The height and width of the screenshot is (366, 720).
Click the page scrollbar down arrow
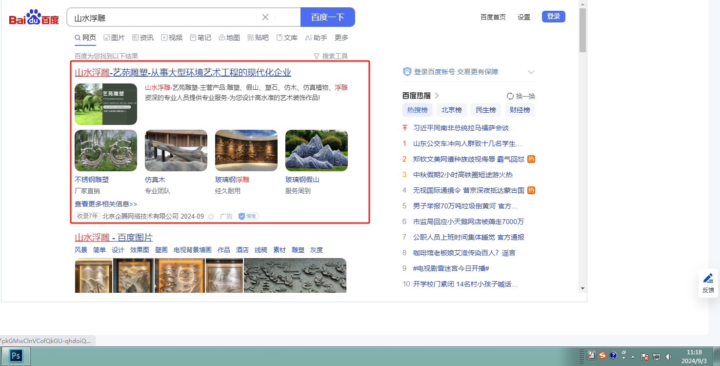(x=582, y=288)
